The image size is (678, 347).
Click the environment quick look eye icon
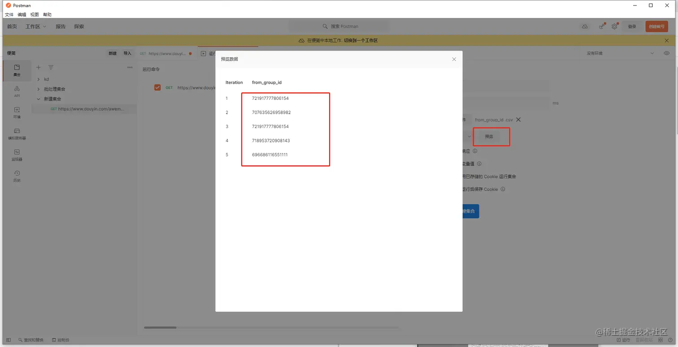tap(667, 53)
